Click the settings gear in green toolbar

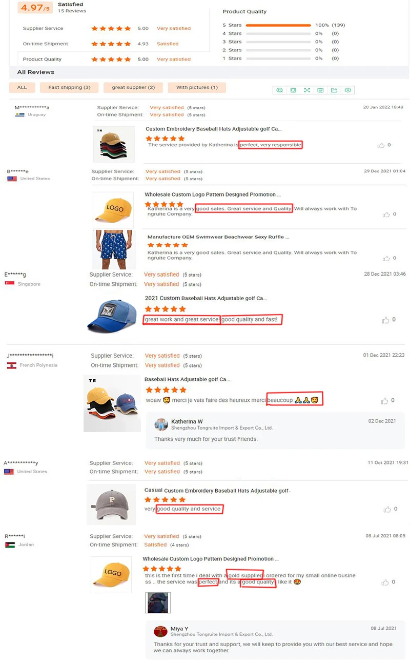point(348,90)
